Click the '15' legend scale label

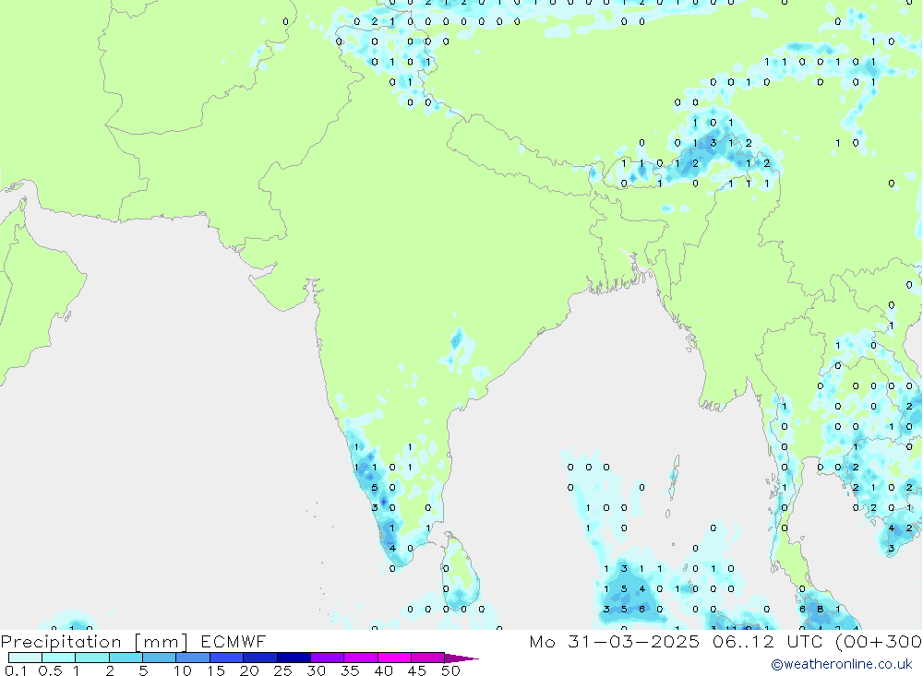tap(216, 670)
